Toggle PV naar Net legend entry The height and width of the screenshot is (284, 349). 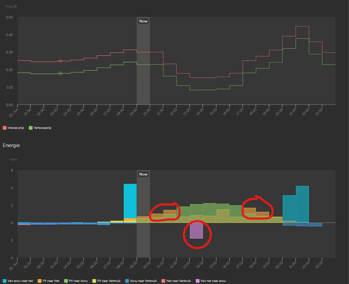click(x=48, y=281)
